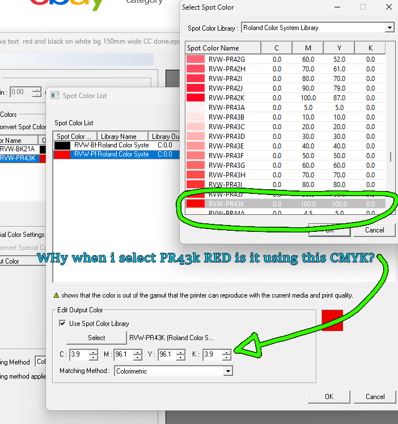398x424 pixels.
Task: Decrease the C value with down arrow
Action: click(x=94, y=358)
